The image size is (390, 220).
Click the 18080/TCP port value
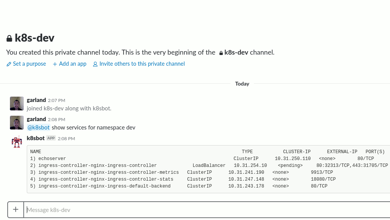point(323,179)
